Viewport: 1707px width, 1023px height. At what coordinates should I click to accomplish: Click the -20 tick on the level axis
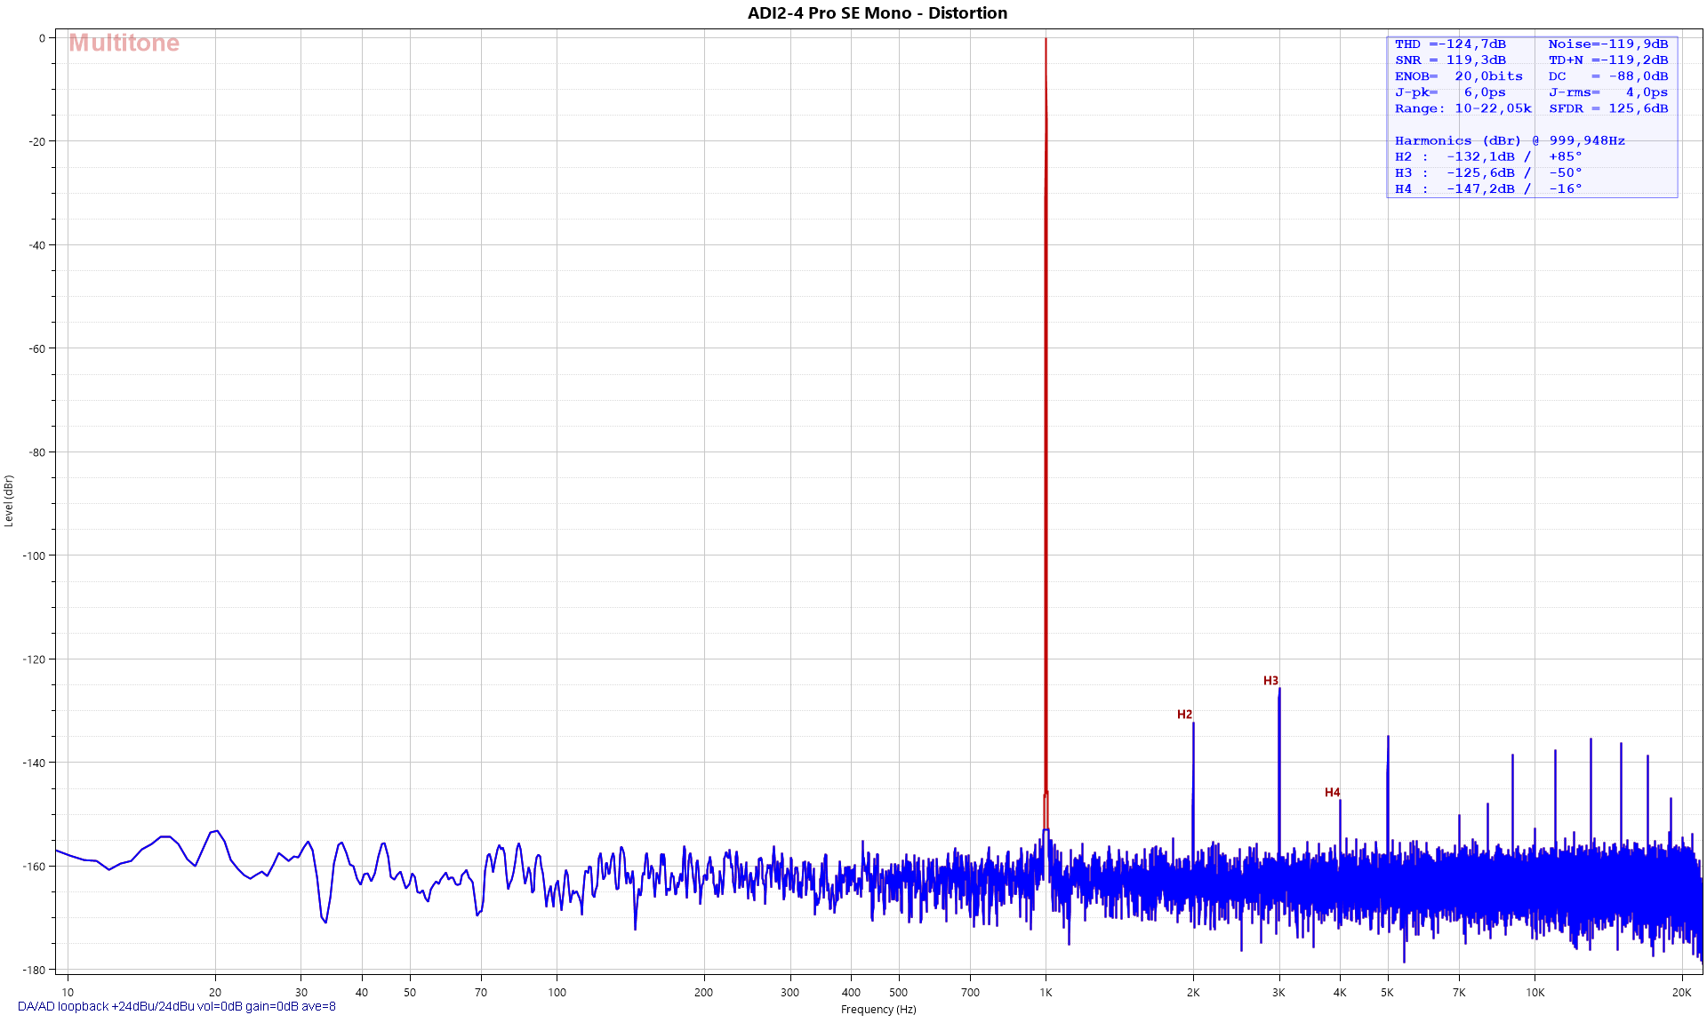pyautogui.click(x=36, y=142)
